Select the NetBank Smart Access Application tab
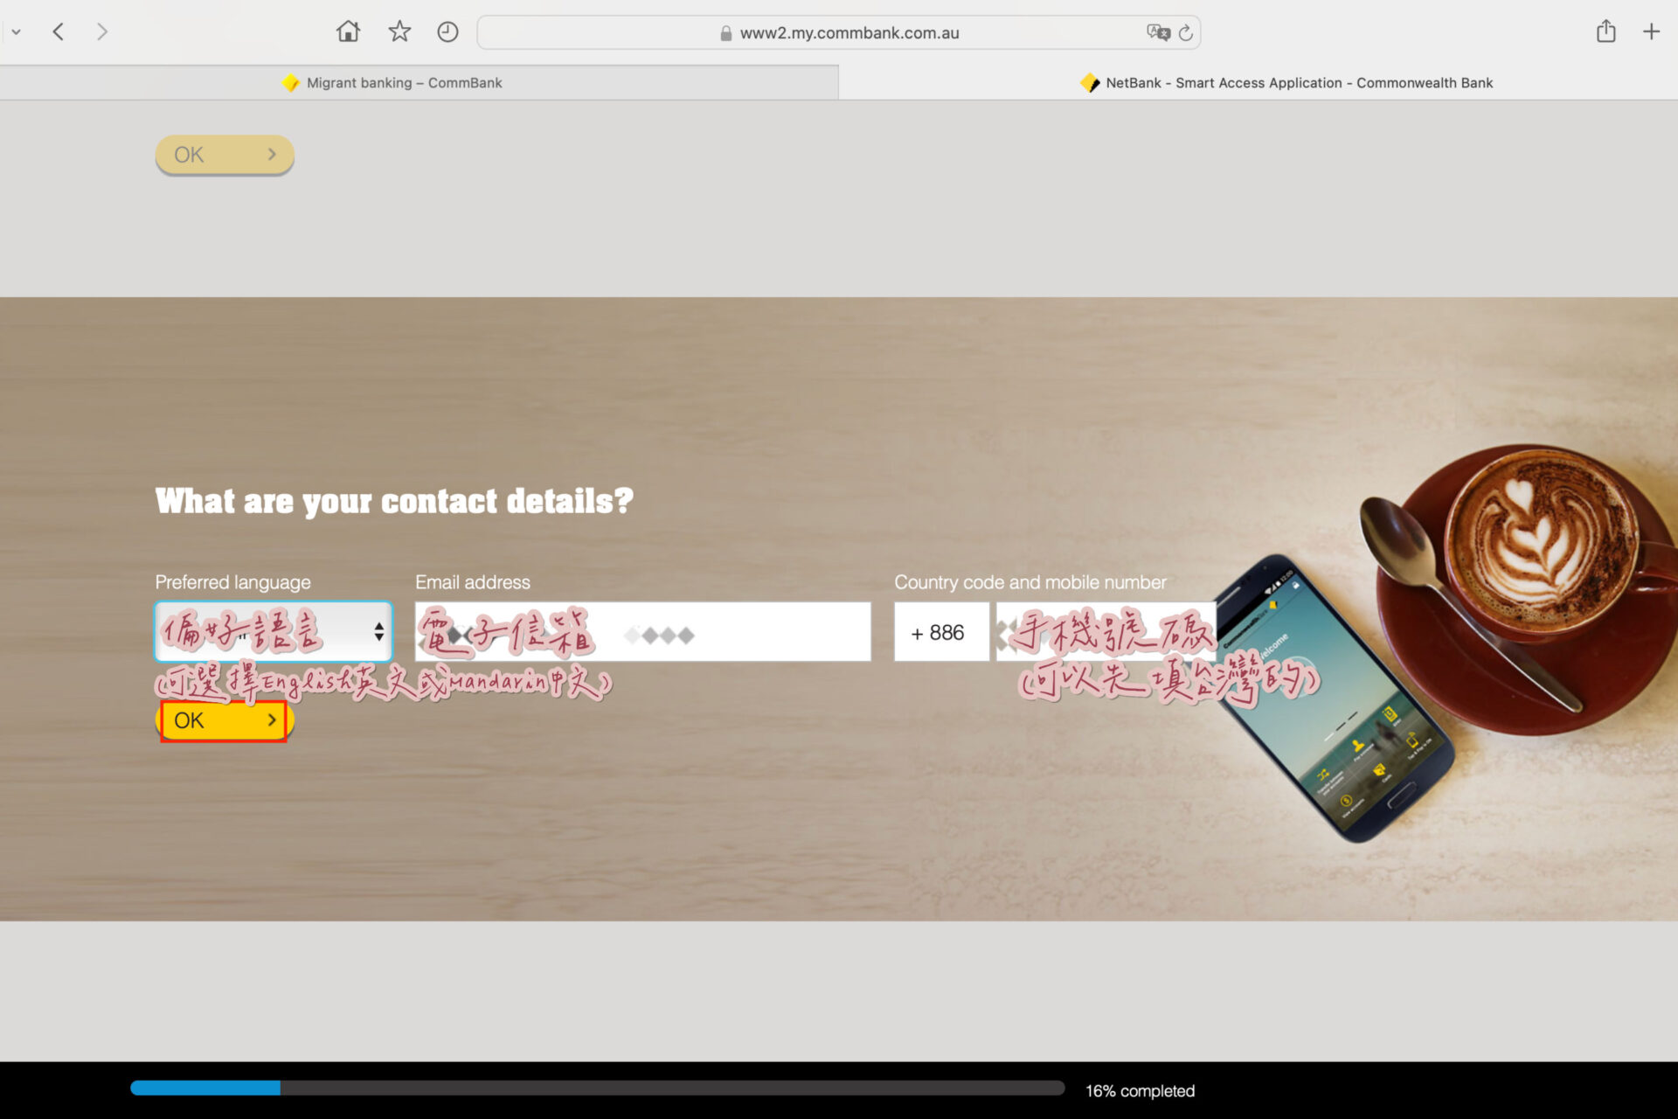Image resolution: width=1678 pixels, height=1119 pixels. pyautogui.click(x=1299, y=83)
